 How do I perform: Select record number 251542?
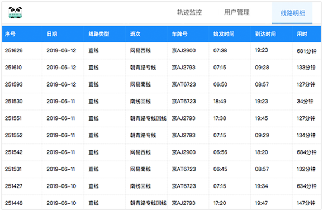pos(14,152)
